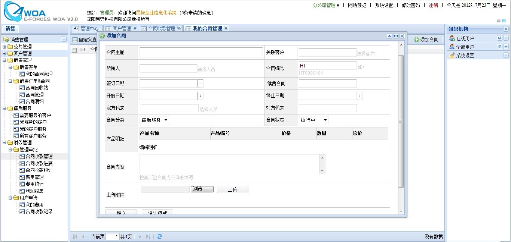Refresh the data grid using bottom refresh icon

(159, 236)
